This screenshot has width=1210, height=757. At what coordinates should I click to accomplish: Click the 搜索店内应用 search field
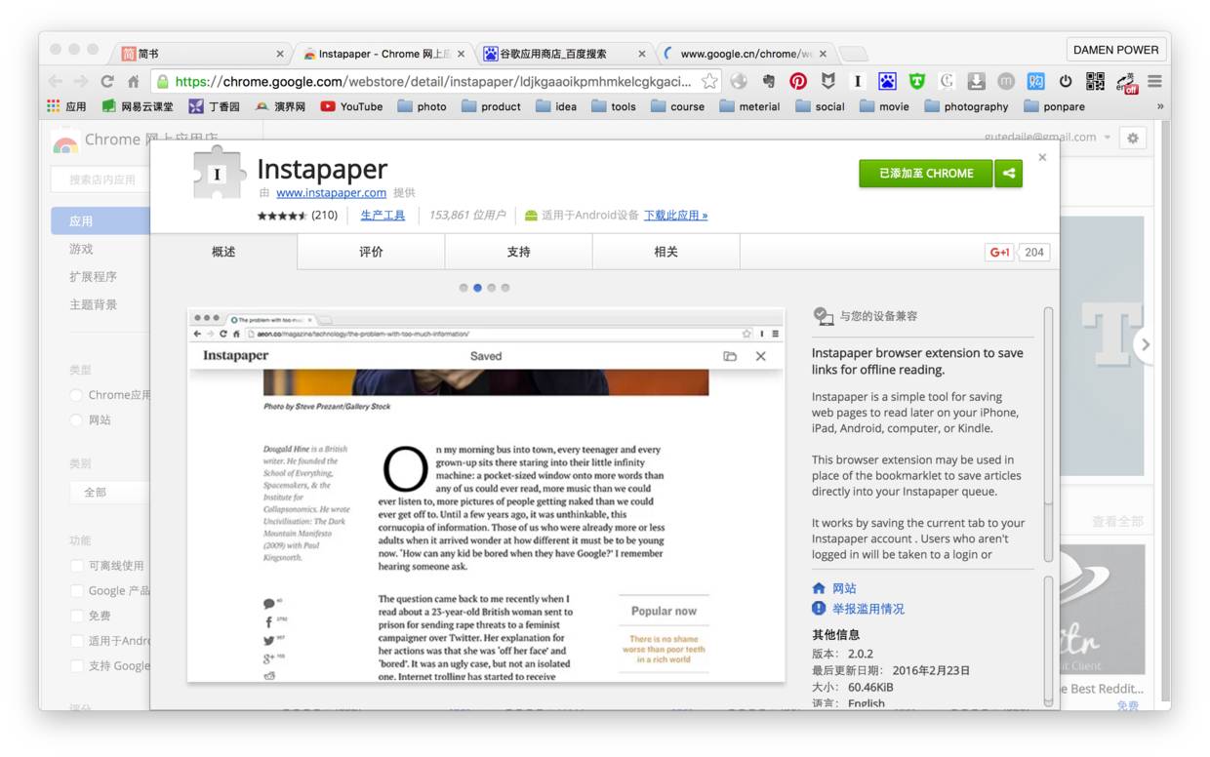[x=102, y=179]
